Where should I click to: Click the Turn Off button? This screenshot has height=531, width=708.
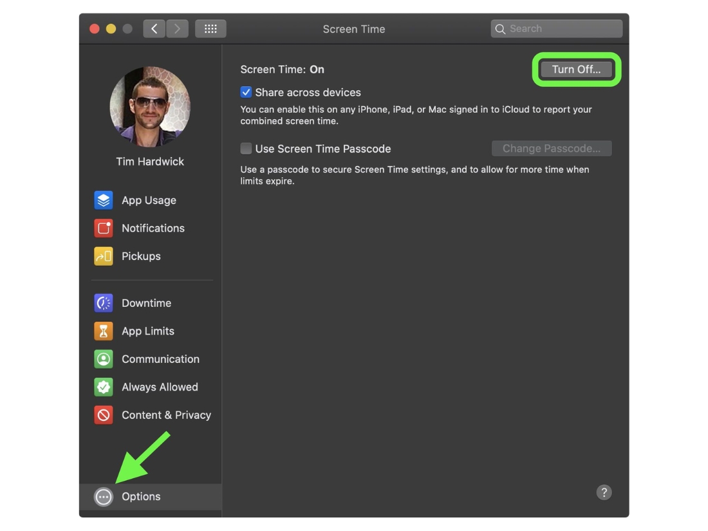576,70
